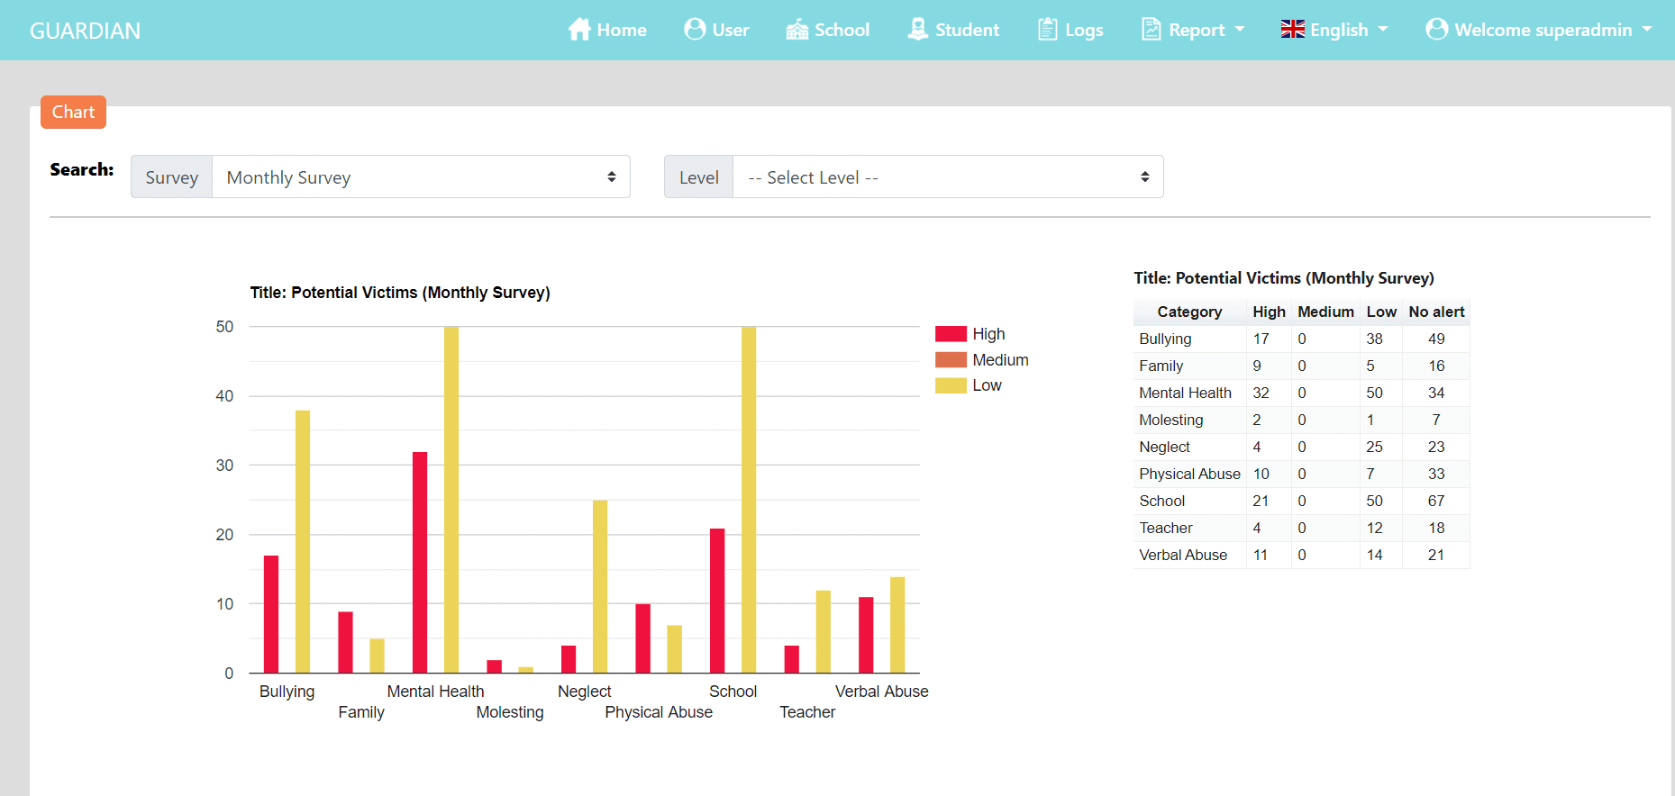The height and width of the screenshot is (796, 1675).
Task: Click the orange Chart button
Action: coord(73,112)
